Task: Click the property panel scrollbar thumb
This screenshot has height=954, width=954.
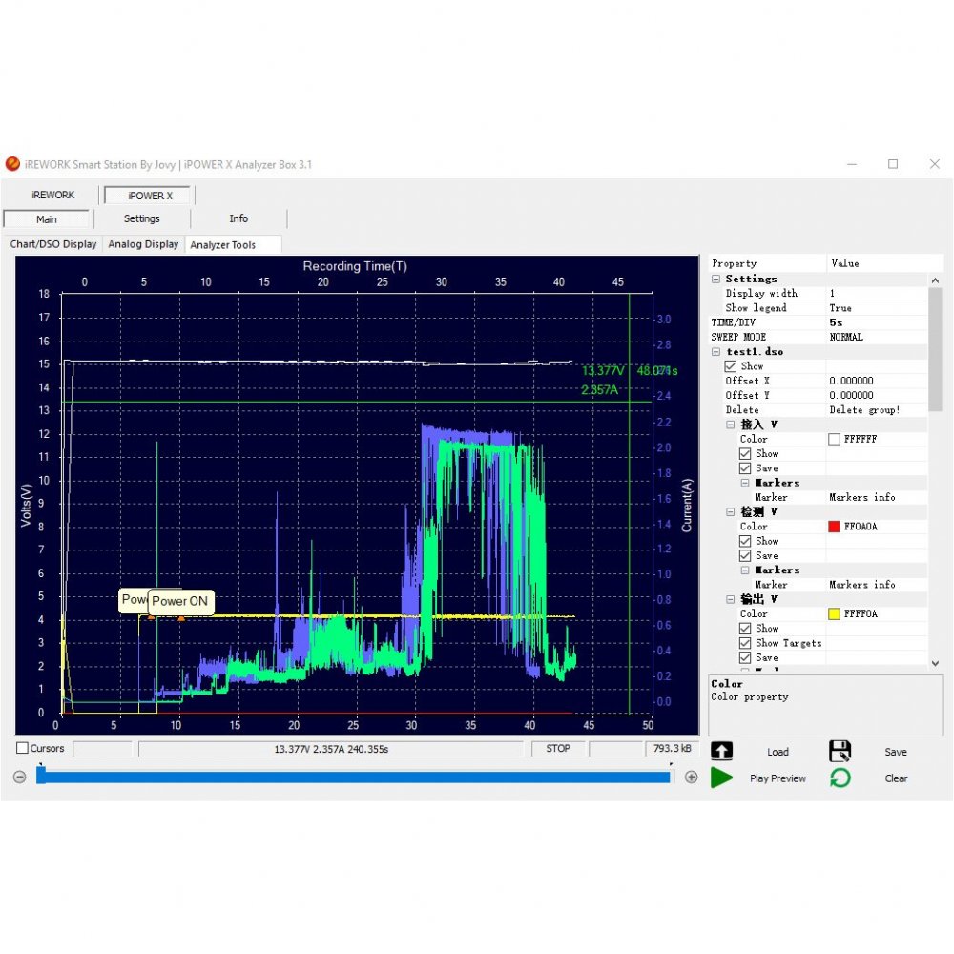Action: [935, 350]
